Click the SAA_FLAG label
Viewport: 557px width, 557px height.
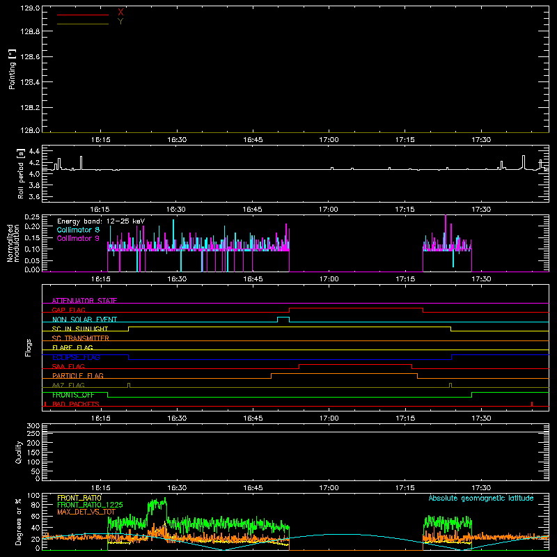pos(68,366)
